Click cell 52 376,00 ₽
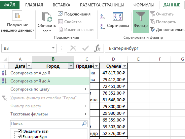The width and height of the screenshot is (185, 139). pos(113,133)
